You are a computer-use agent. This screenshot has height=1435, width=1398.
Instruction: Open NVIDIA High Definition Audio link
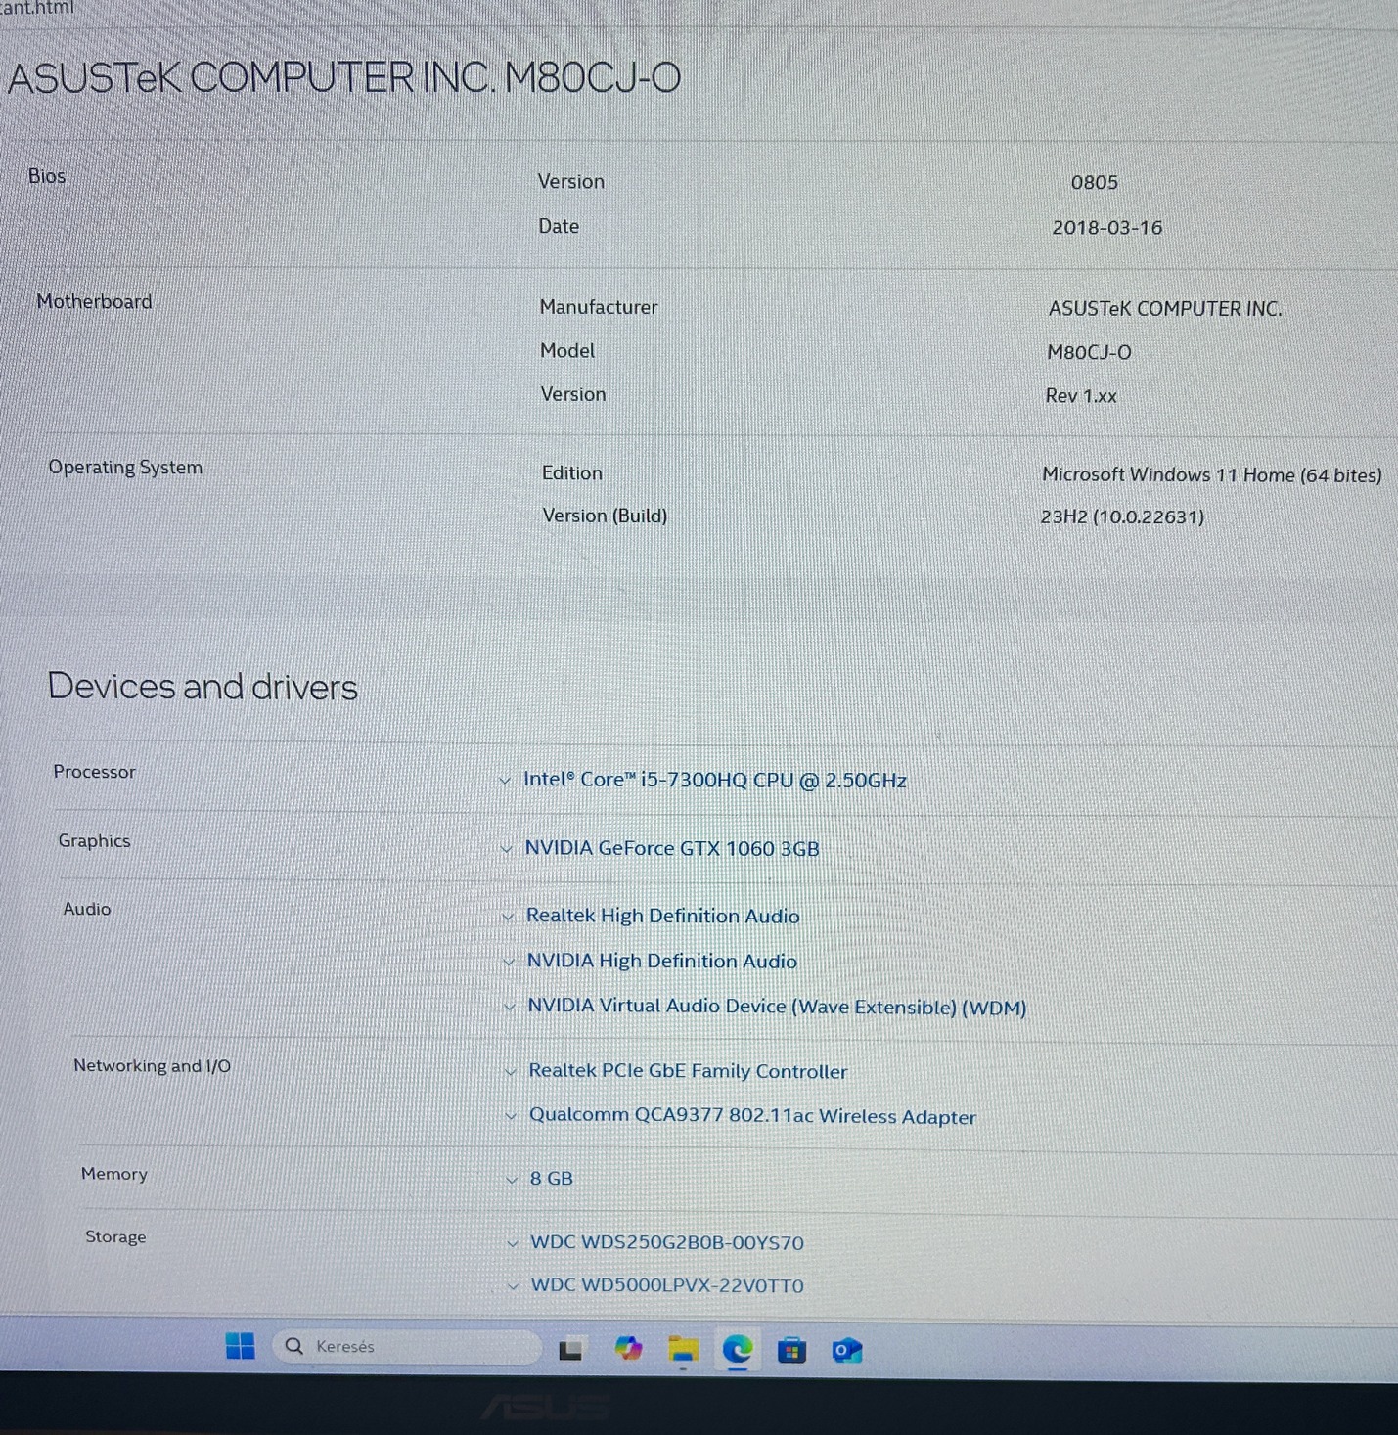[x=662, y=961]
